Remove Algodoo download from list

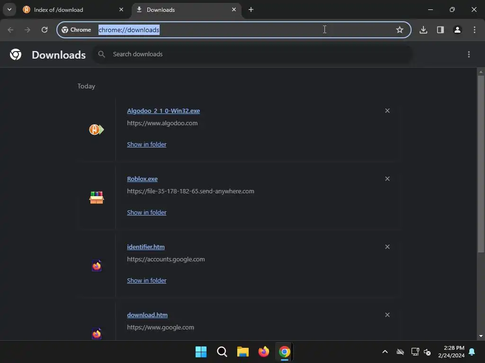(x=387, y=111)
